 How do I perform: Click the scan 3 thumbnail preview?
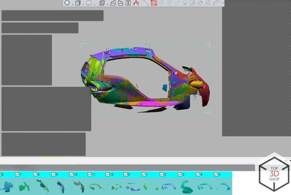pyautogui.click(x=187, y=186)
